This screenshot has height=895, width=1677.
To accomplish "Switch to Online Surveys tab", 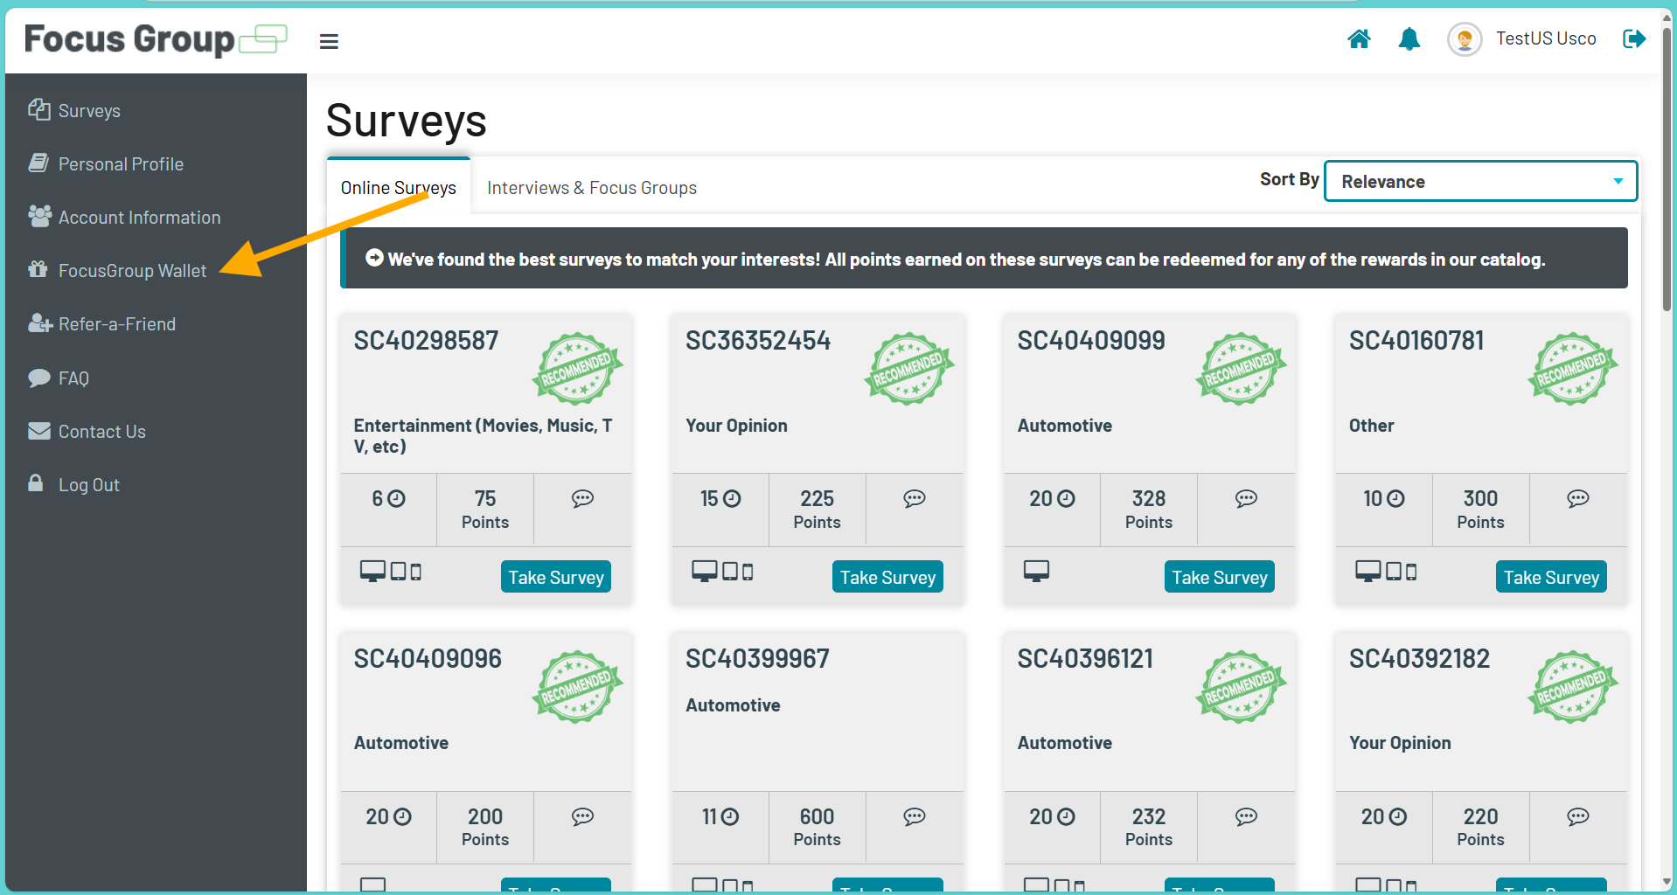I will [x=399, y=187].
